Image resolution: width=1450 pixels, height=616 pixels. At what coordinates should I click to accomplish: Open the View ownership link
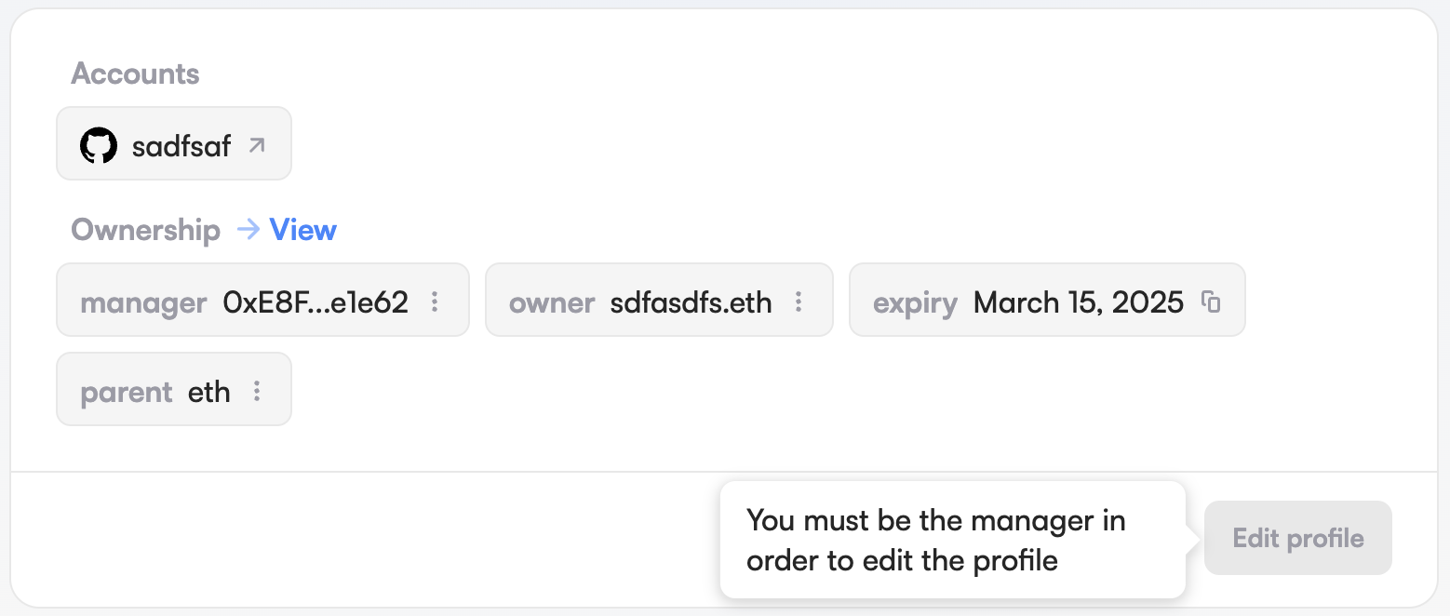click(x=302, y=230)
